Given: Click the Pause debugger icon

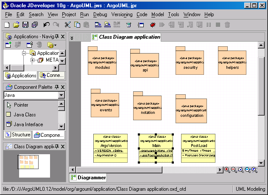Looking at the screenshot, I should (209, 25).
